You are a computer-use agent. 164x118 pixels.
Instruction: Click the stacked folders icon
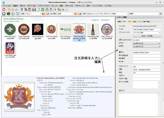(x=59, y=10)
